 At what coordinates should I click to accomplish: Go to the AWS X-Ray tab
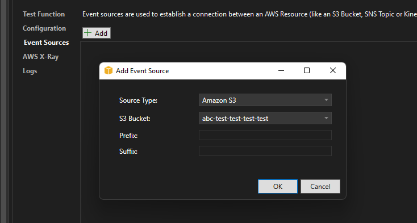pos(40,57)
